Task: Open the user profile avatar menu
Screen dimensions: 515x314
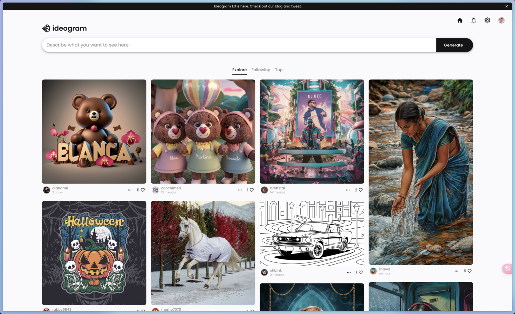Action: pos(501,20)
